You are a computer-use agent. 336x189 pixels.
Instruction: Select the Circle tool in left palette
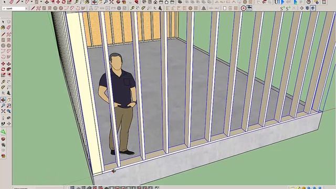point(3,46)
